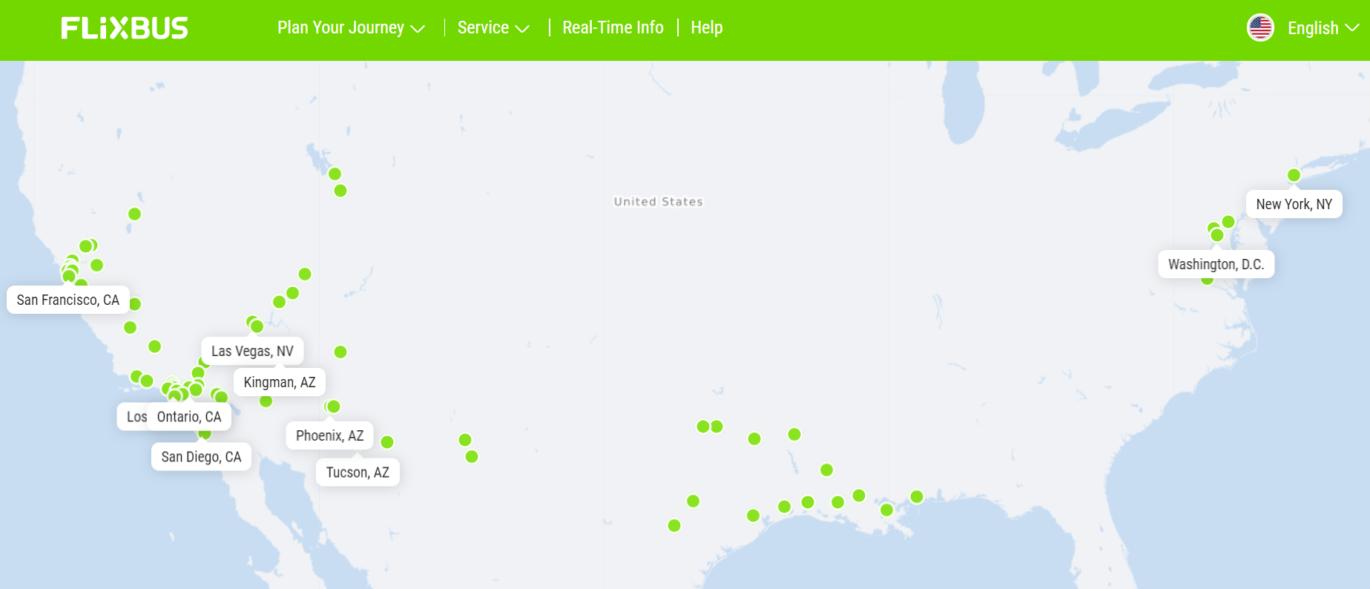Click the marker above San Francisco label
This screenshot has height=589, width=1370.
69,276
